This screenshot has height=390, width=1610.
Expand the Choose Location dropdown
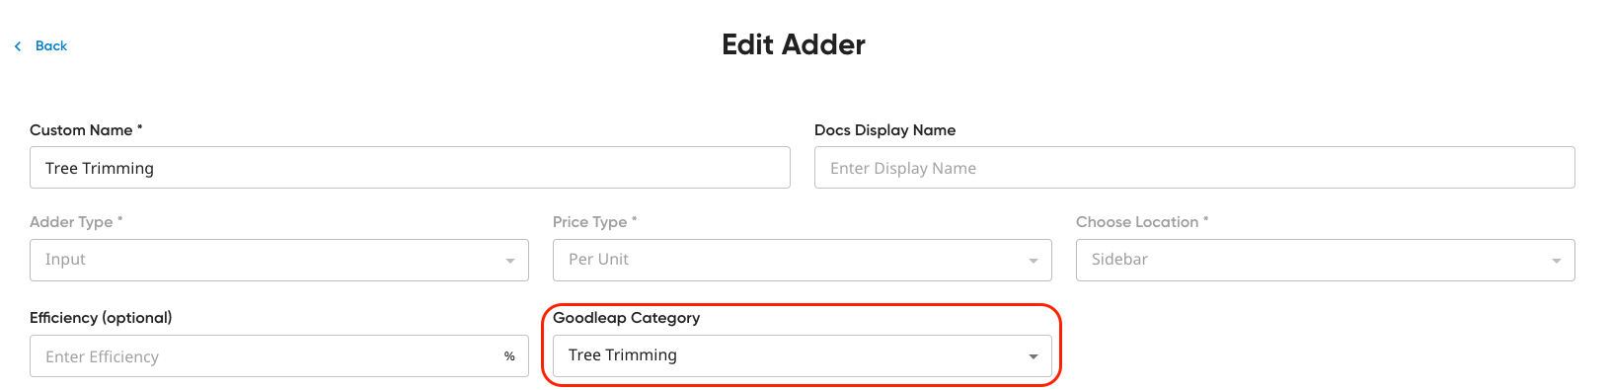(x=1326, y=260)
